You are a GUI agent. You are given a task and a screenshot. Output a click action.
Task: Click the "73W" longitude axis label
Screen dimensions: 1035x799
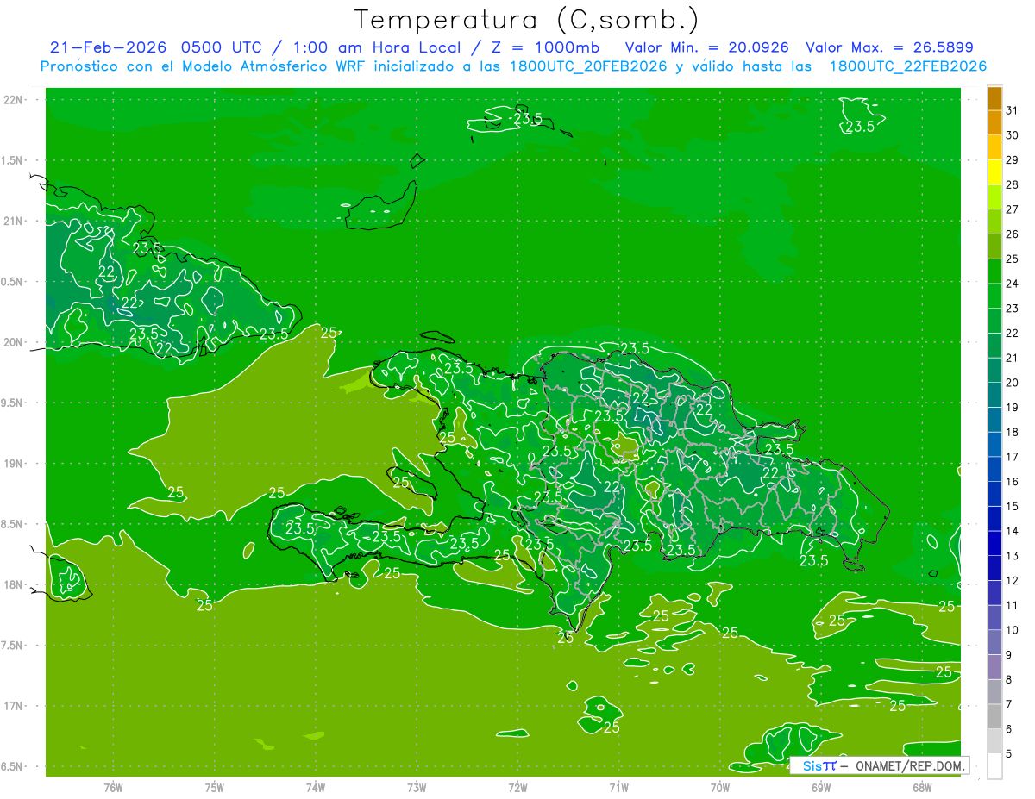417,788
